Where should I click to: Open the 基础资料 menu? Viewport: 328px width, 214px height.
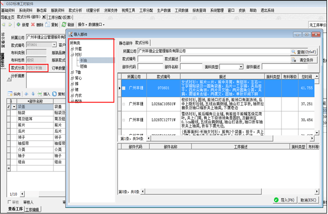[x=8, y=10]
